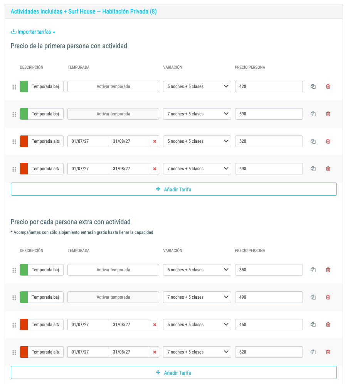This screenshot has width=348, height=384.
Task: Open the red color swatch on the 520 row
Action: pyautogui.click(x=24, y=141)
